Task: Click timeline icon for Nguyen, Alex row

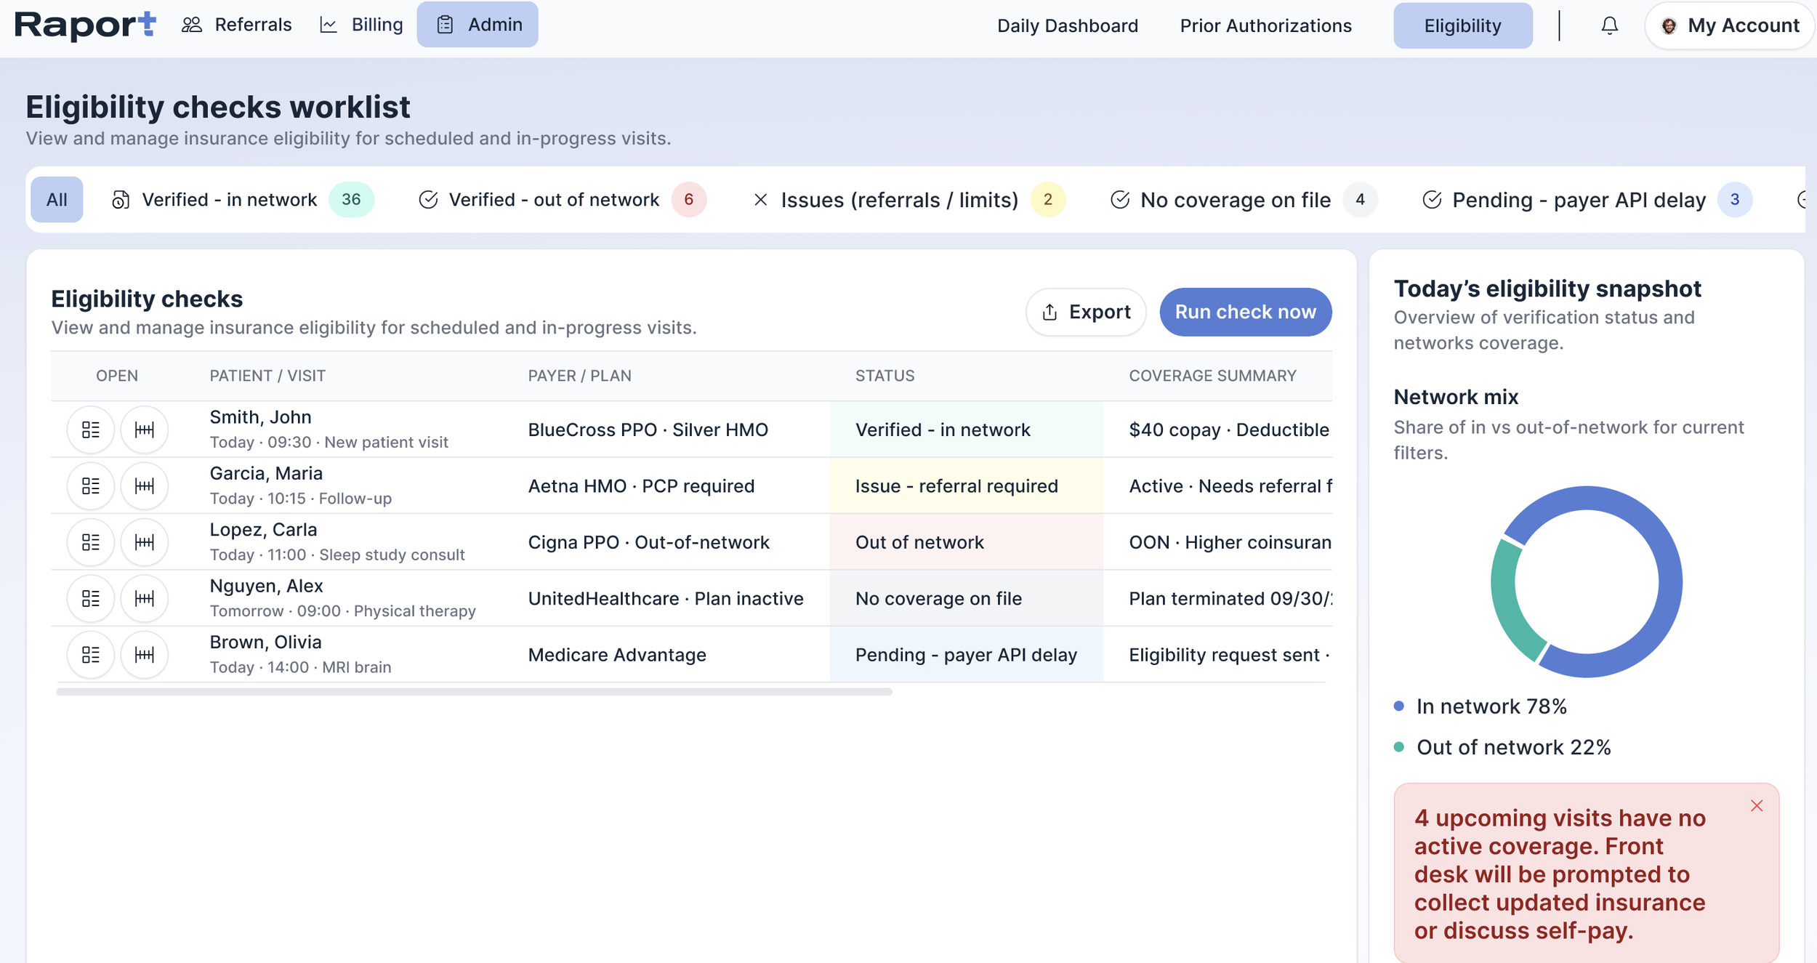Action: [145, 599]
